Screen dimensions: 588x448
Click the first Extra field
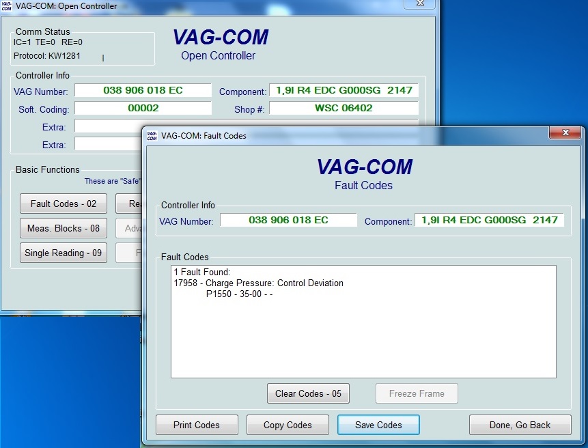coord(108,126)
